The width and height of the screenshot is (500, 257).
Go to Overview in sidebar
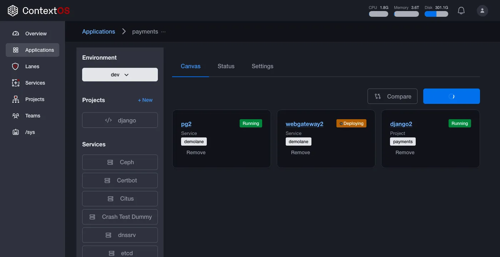click(x=32, y=34)
